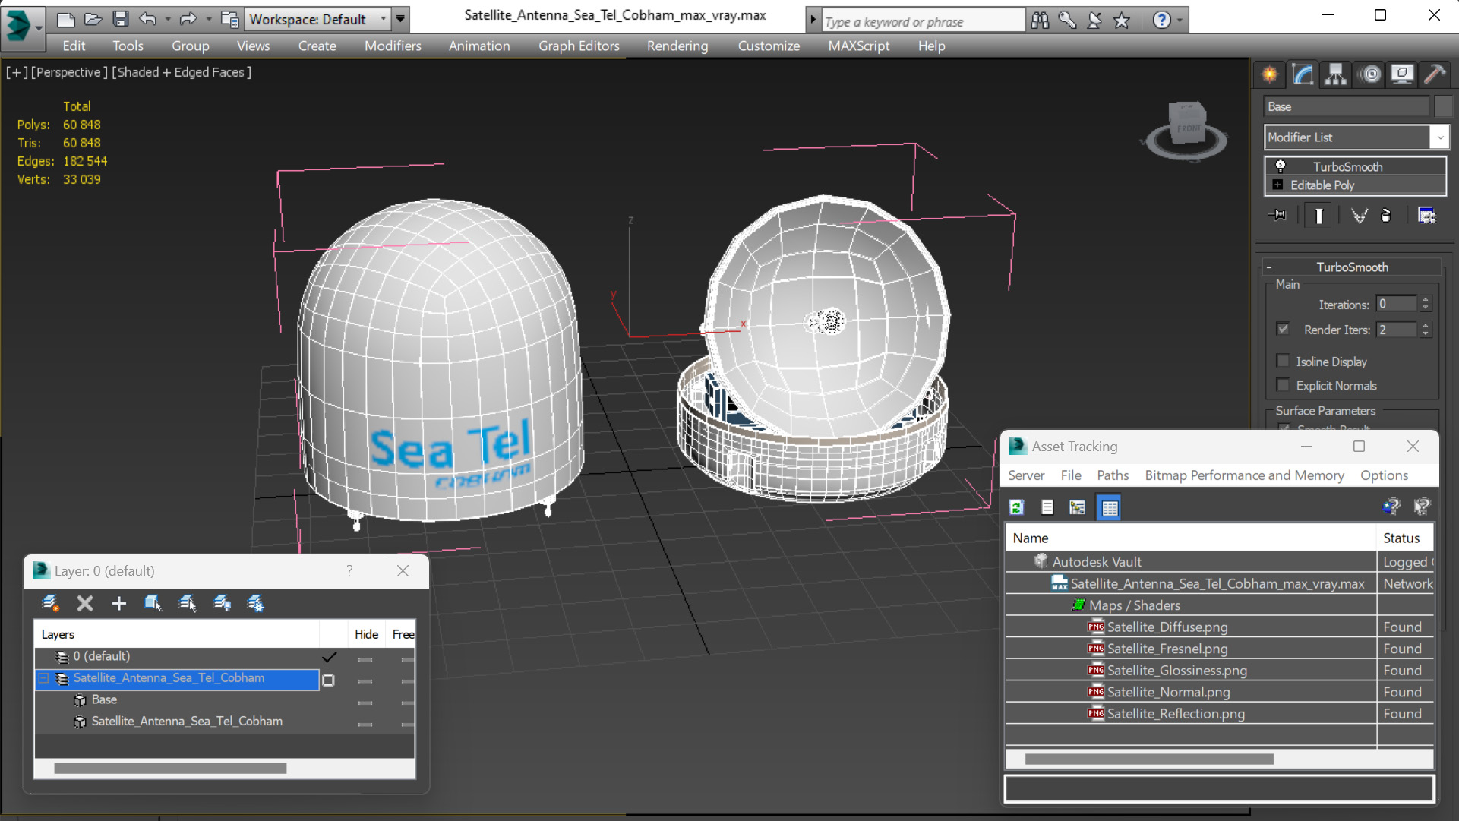The width and height of the screenshot is (1459, 821).
Task: Click Hide/Unhide All Layers icon
Action: (x=222, y=603)
